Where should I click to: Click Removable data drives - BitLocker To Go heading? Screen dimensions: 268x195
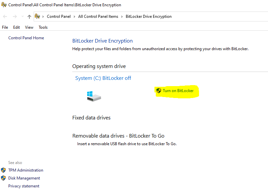118,136
